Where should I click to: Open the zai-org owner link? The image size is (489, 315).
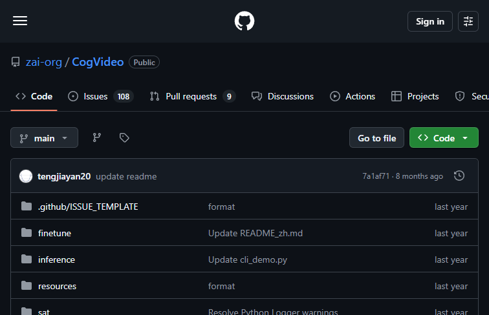tap(44, 62)
